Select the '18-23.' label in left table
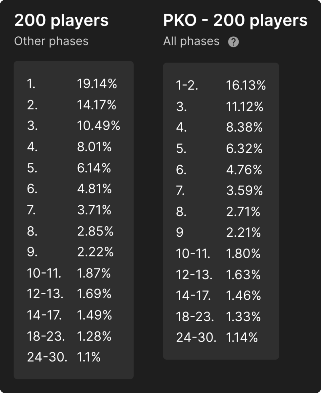Viewport: 321px width, 393px height. 46,336
